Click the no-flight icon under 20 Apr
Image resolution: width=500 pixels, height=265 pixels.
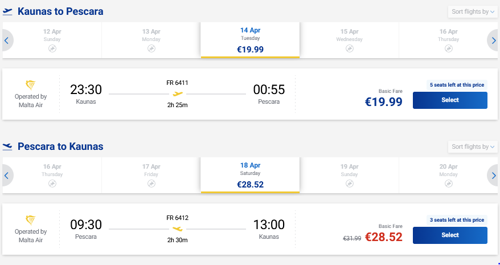(x=449, y=184)
